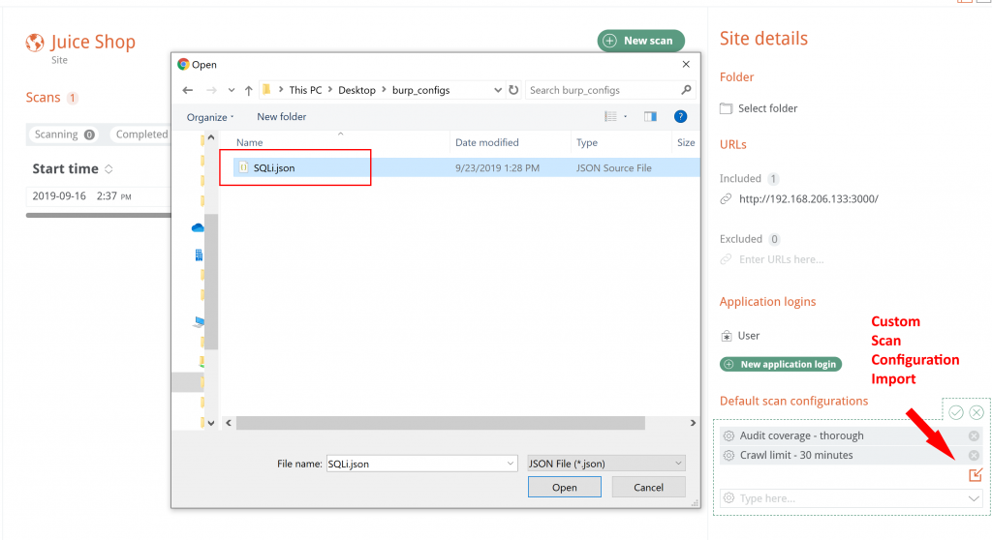
Task: Toggle the preview pane icon
Action: pos(650,116)
